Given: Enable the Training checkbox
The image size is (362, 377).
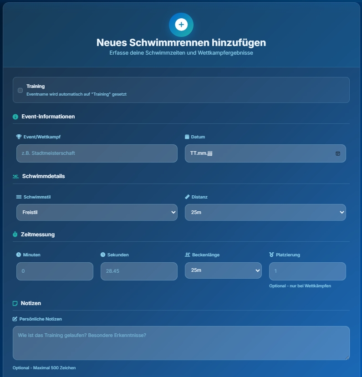Looking at the screenshot, I should coord(20,90).
